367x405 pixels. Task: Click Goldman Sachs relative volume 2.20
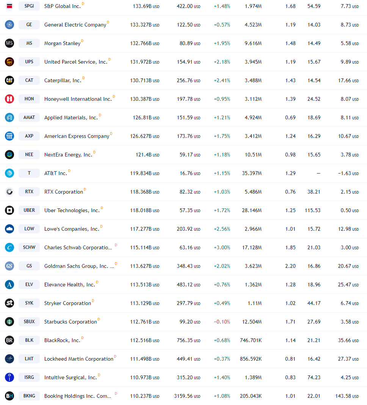click(290, 266)
